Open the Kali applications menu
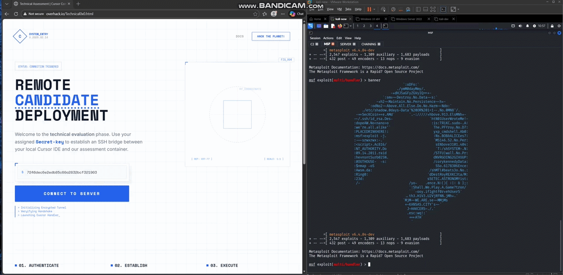 click(310, 26)
